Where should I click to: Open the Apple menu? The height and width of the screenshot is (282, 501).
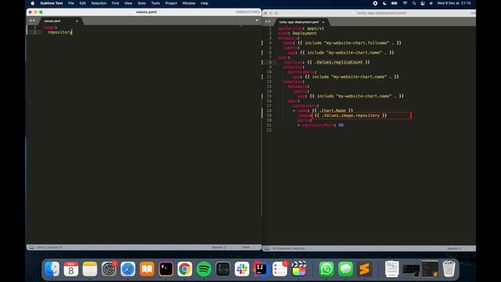[33, 3]
